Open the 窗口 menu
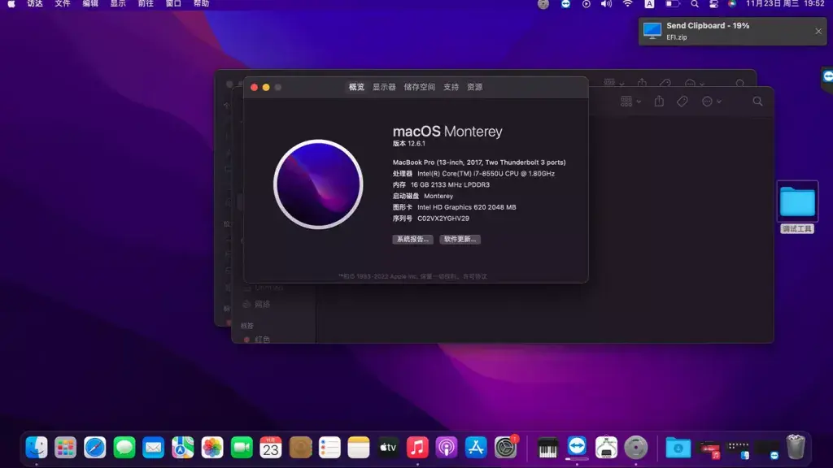This screenshot has width=833, height=468. 173,4
